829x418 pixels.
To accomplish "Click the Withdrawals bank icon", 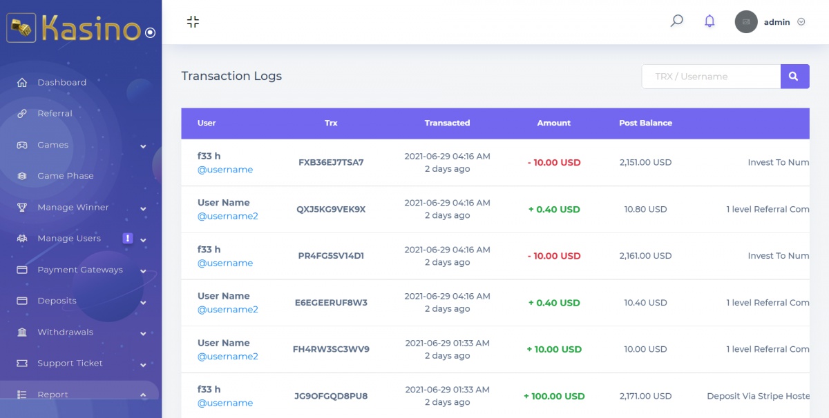I will (x=22, y=332).
